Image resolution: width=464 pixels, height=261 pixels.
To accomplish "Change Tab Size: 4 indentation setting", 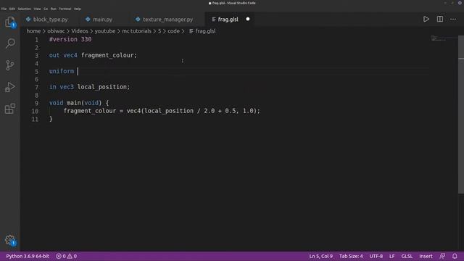I will pos(351,256).
